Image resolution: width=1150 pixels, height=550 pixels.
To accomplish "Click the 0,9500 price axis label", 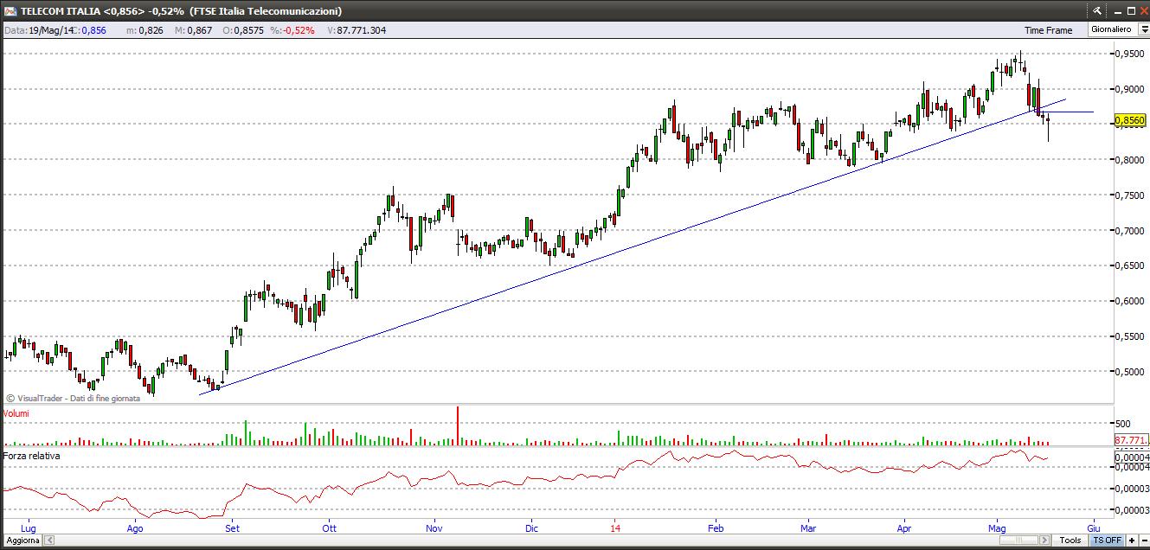I will (1131, 54).
